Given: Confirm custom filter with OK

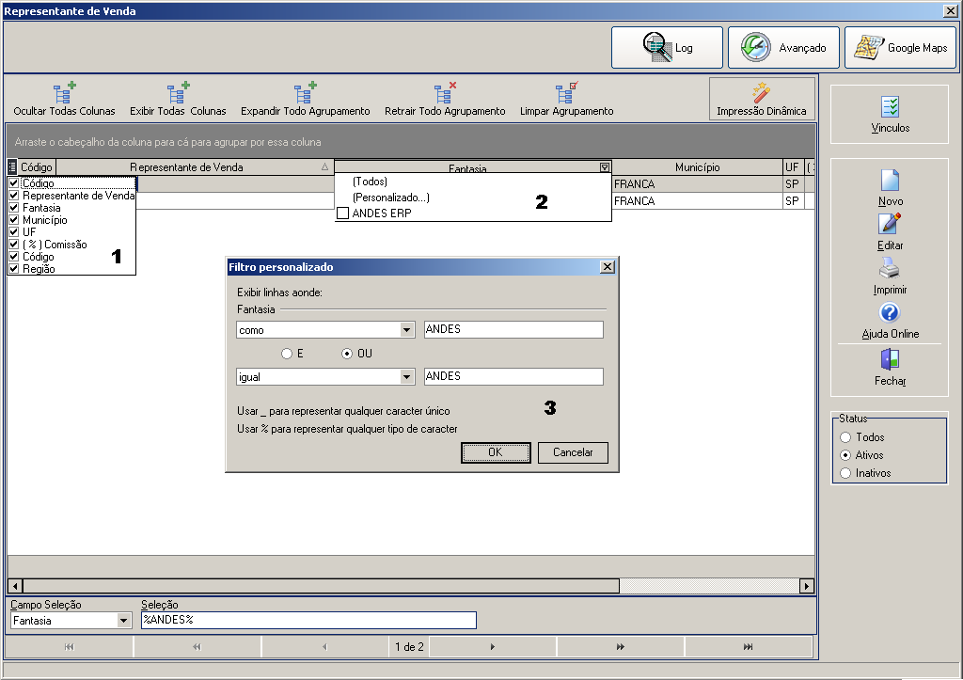Looking at the screenshot, I should [496, 452].
